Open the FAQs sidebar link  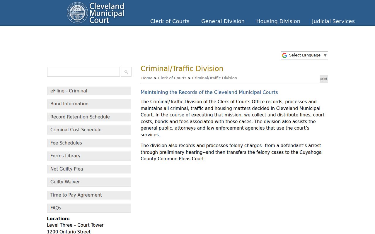tap(89, 208)
